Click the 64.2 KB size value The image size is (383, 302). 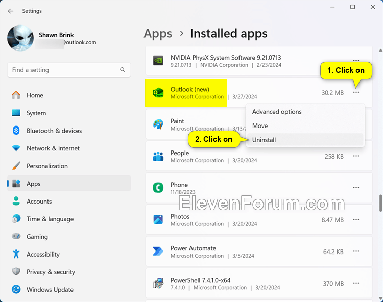333,251
